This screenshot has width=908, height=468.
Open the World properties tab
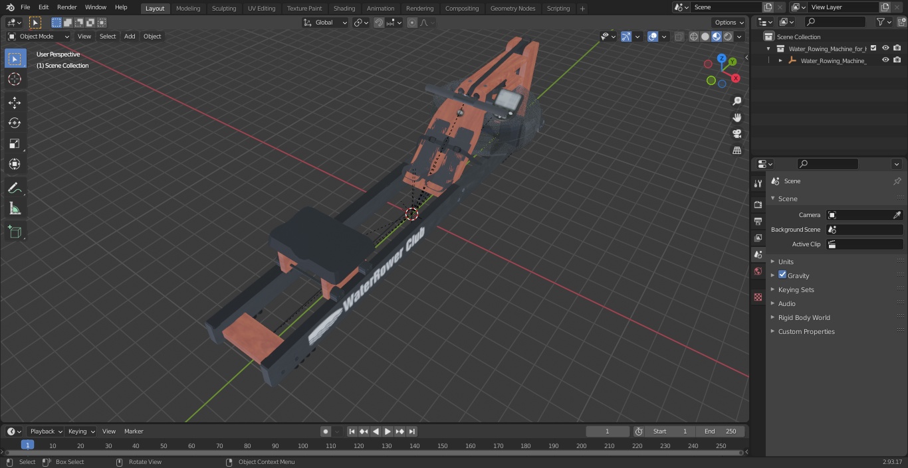[758, 271]
